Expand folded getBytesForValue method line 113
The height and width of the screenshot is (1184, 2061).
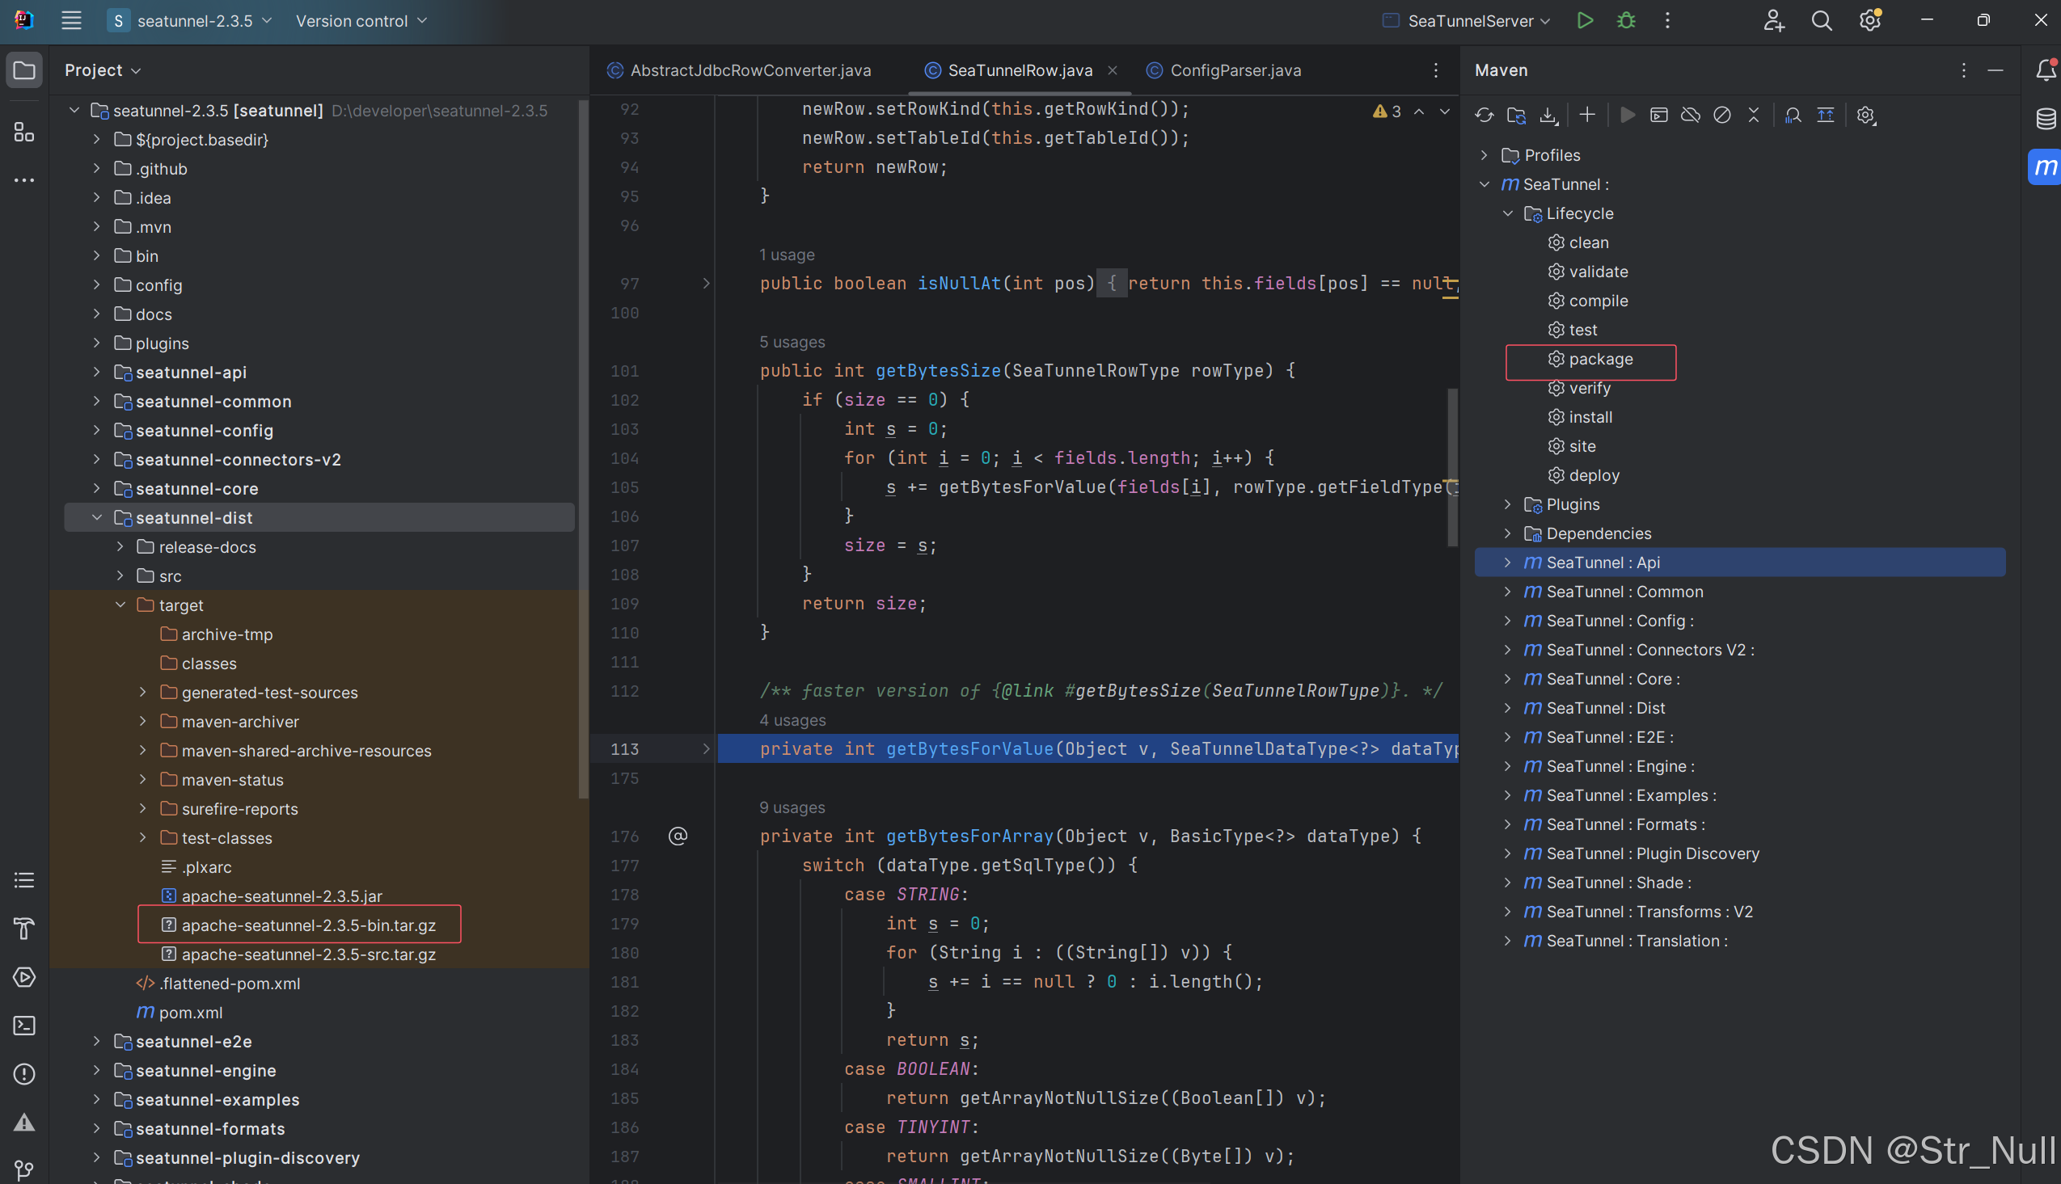[706, 749]
